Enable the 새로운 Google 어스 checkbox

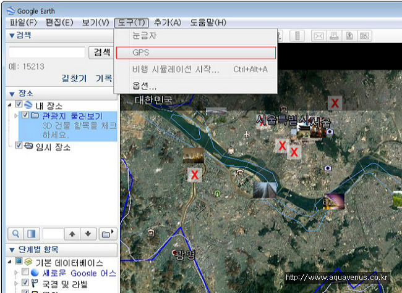(25, 272)
